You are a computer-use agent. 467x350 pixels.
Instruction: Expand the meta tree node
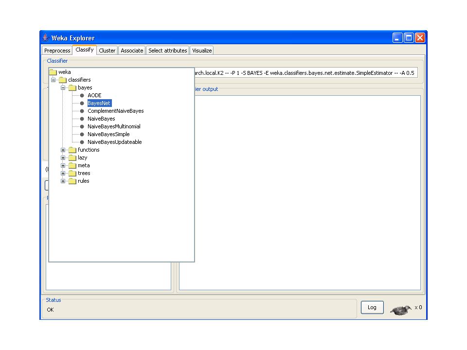point(63,165)
